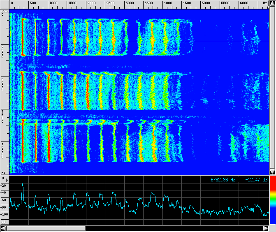The width and height of the screenshot is (276, 232).
Task: Click the tallest peak in the spectrum plot
Action: tap(23, 185)
